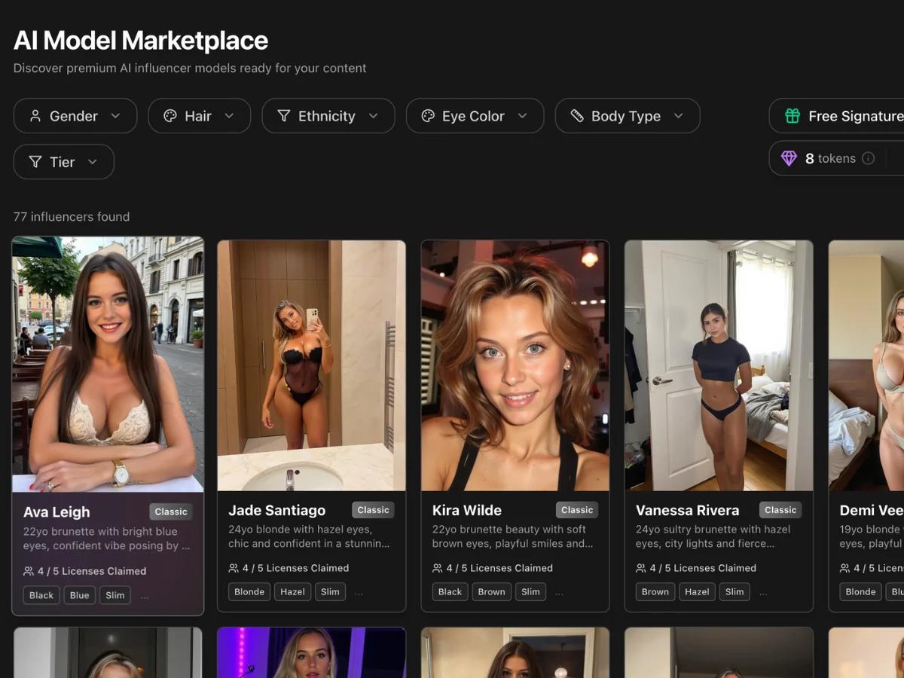Screen dimensions: 904x678
Task: Click the funnel icon on Ethnicity filter
Action: [283, 115]
